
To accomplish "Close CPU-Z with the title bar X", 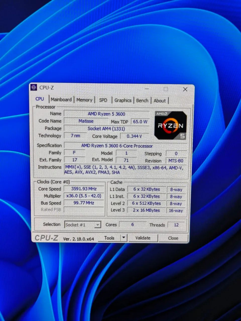I will [185, 89].
